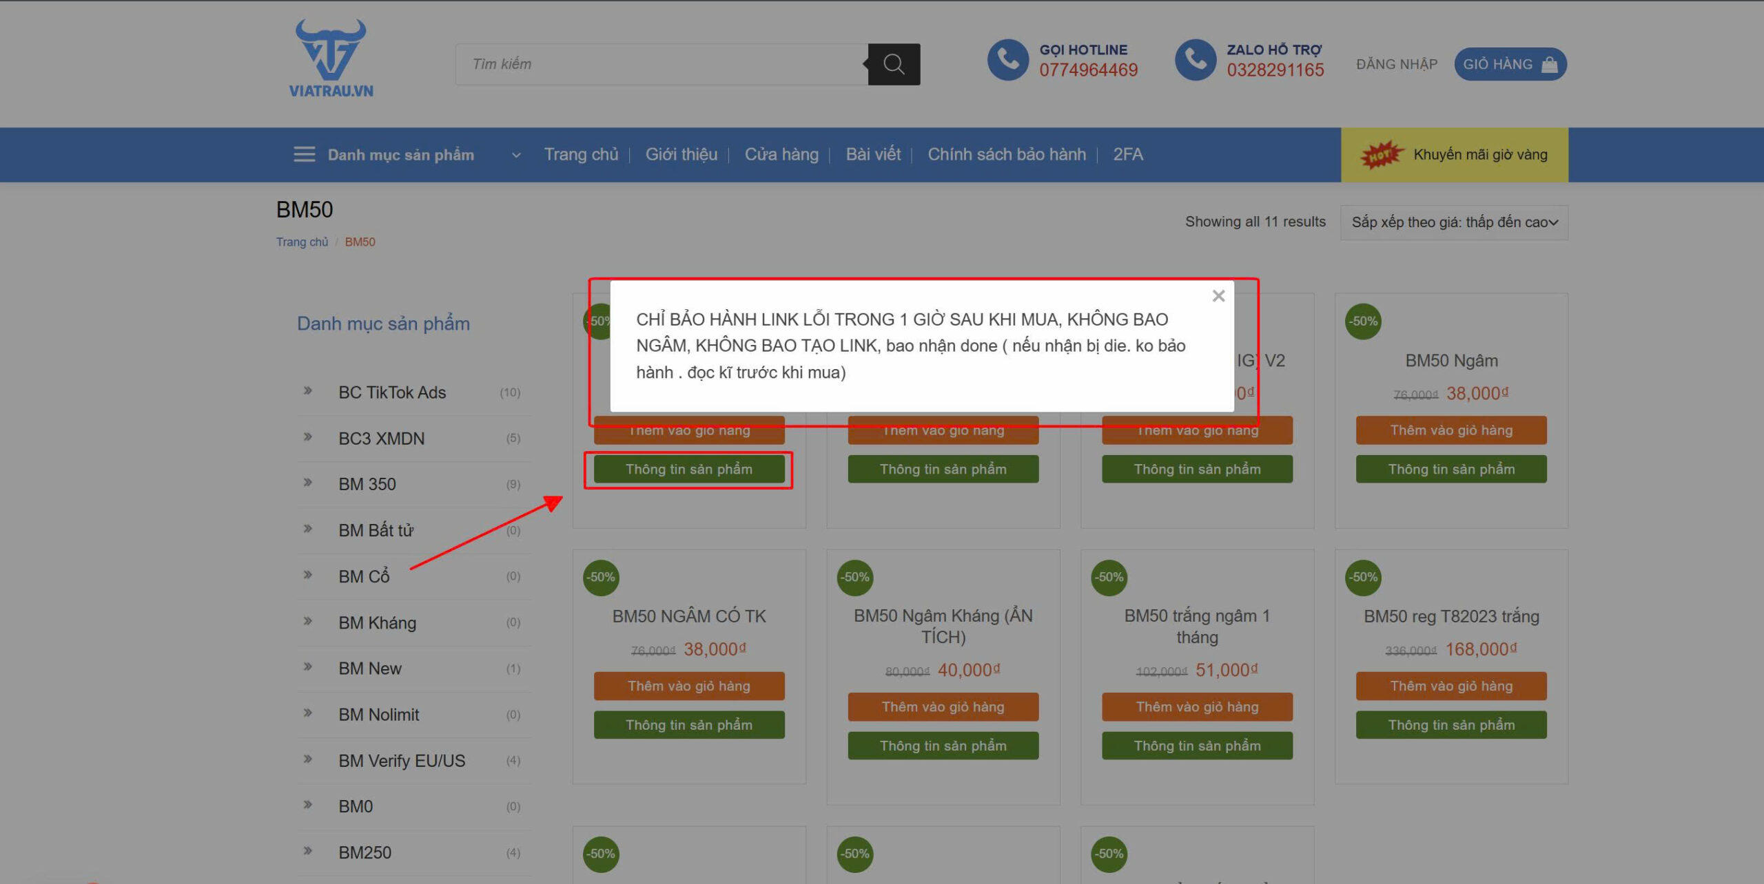
Task: Open Giới thiệu menu item
Action: point(681,154)
